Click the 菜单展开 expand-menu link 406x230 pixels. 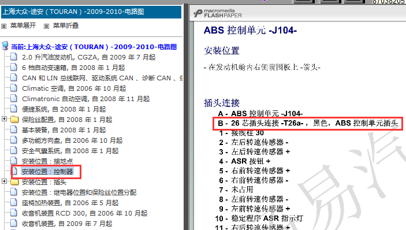(x=23, y=25)
